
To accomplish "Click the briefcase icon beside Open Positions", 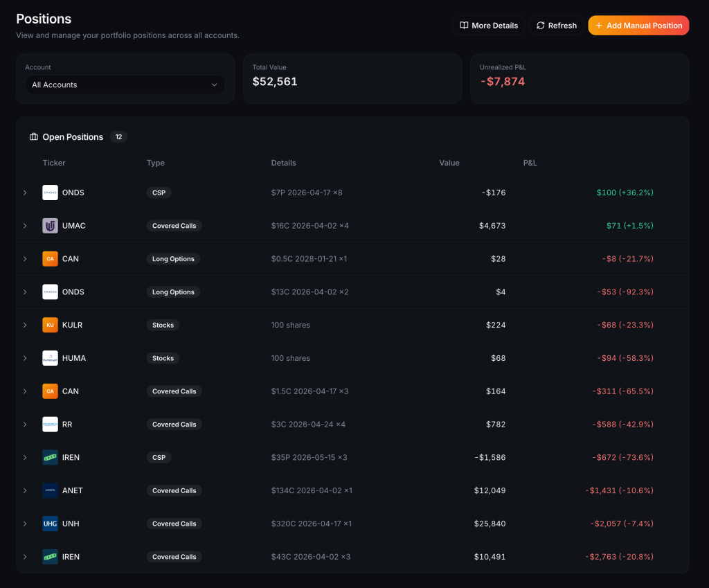I will point(33,136).
